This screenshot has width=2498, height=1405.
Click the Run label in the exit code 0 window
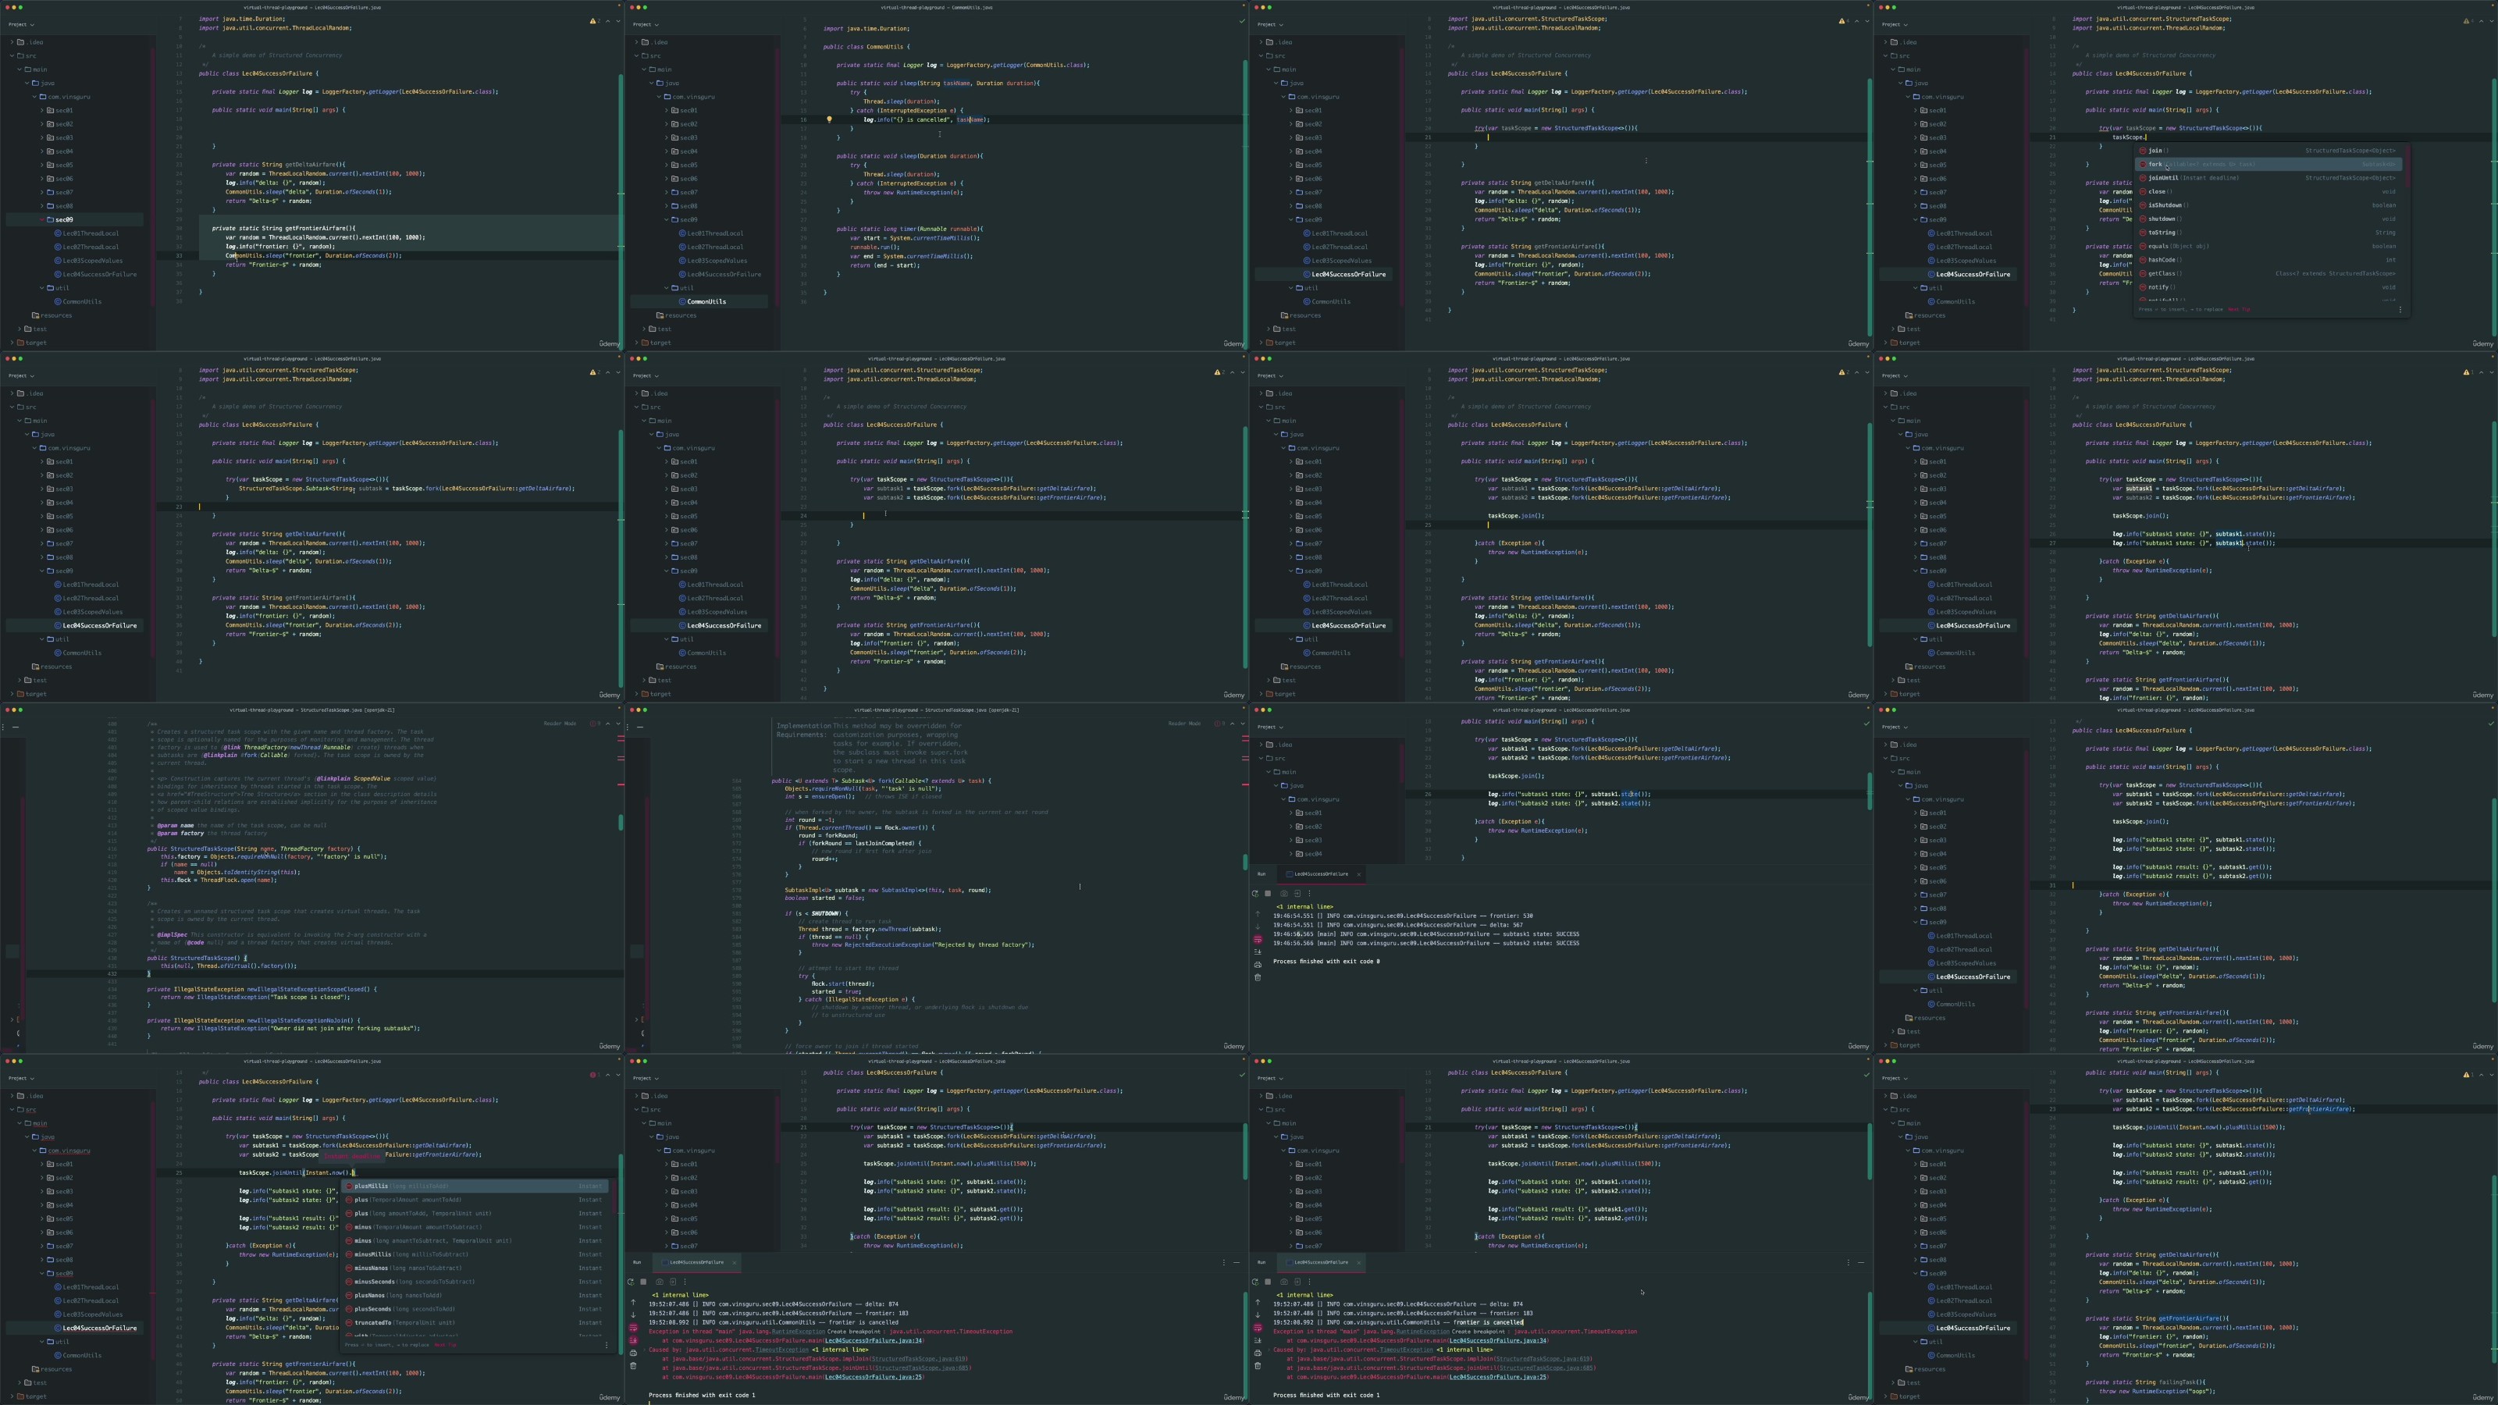click(1261, 873)
